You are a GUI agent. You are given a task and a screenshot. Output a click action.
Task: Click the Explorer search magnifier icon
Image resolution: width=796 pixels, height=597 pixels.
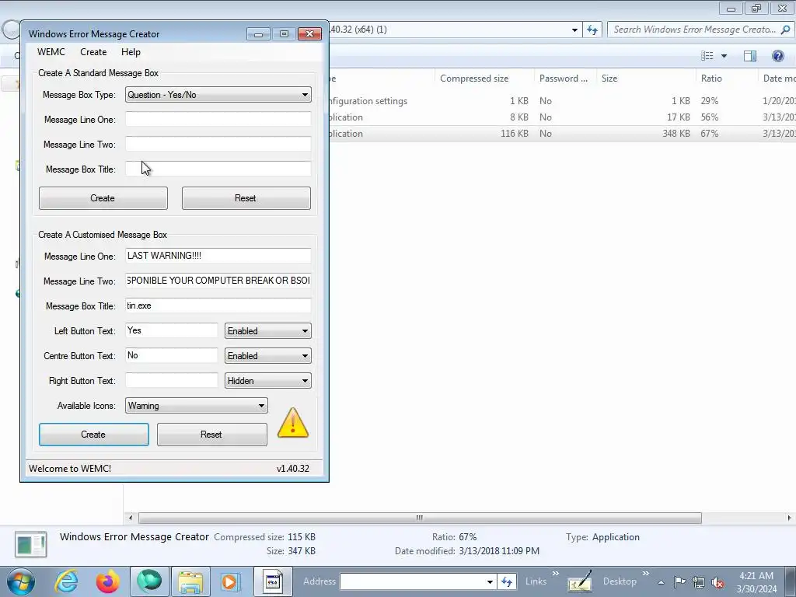click(x=785, y=30)
